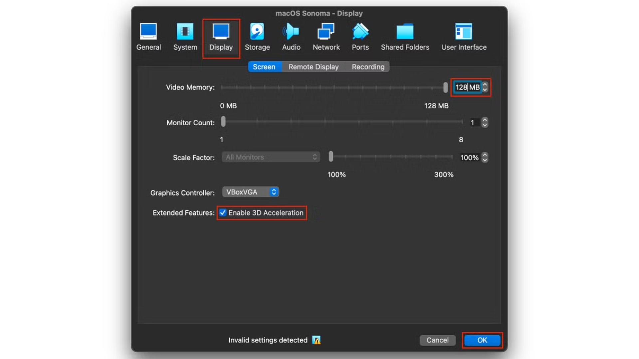Click into the Video Memory 128 MB field
The height and width of the screenshot is (359, 639).
tap(467, 87)
